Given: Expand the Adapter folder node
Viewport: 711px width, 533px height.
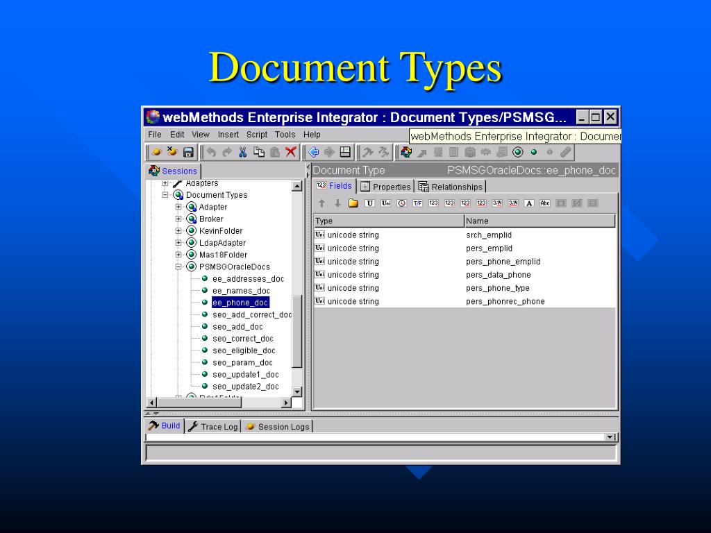Looking at the screenshot, I should pos(178,207).
